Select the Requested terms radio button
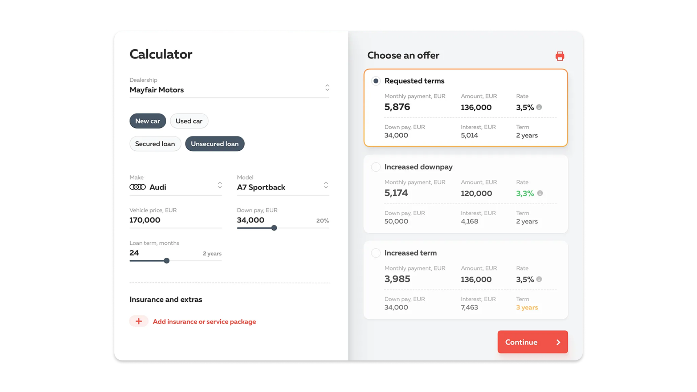Image resolution: width=697 pixels, height=392 pixels. pyautogui.click(x=376, y=81)
